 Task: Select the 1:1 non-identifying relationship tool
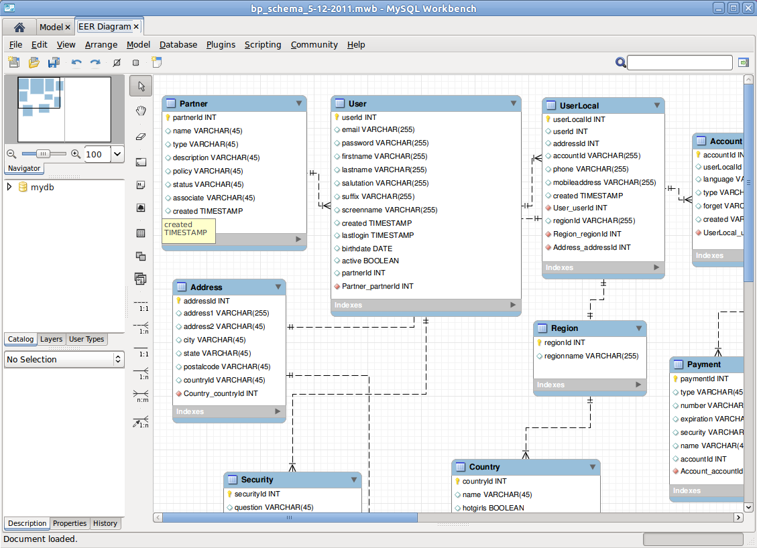tap(141, 305)
